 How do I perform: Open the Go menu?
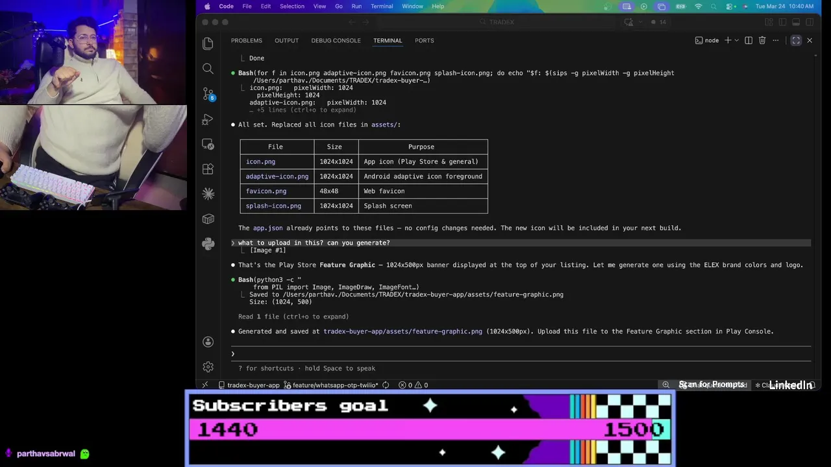click(x=339, y=6)
